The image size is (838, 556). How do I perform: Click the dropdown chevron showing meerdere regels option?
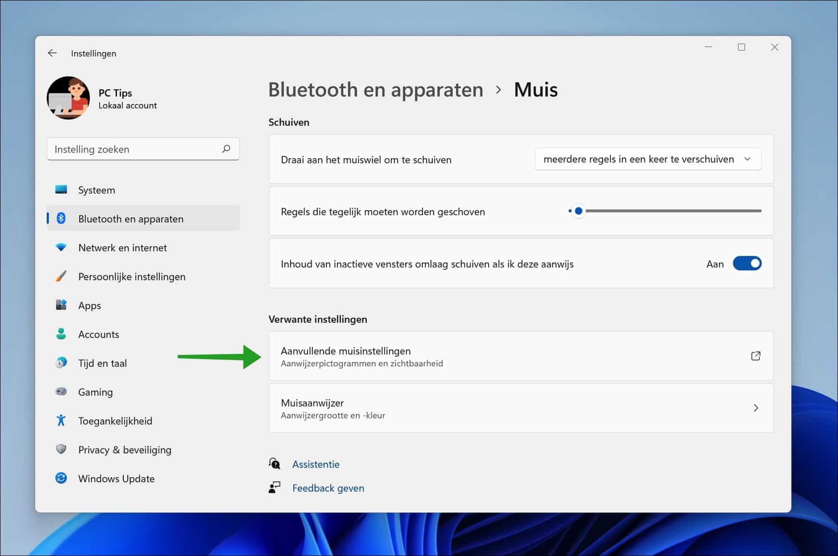tap(748, 159)
